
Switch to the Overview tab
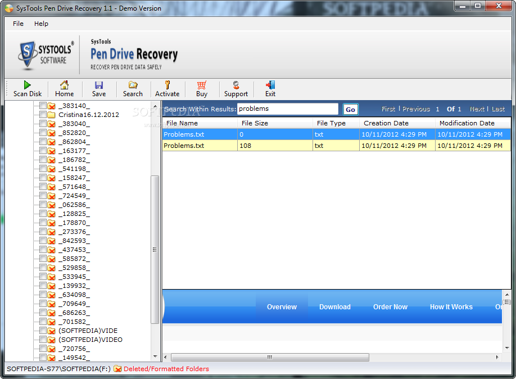282,307
